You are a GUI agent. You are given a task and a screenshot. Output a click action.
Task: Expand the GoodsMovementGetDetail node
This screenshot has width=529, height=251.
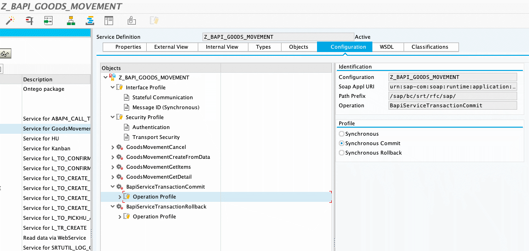[113, 177]
